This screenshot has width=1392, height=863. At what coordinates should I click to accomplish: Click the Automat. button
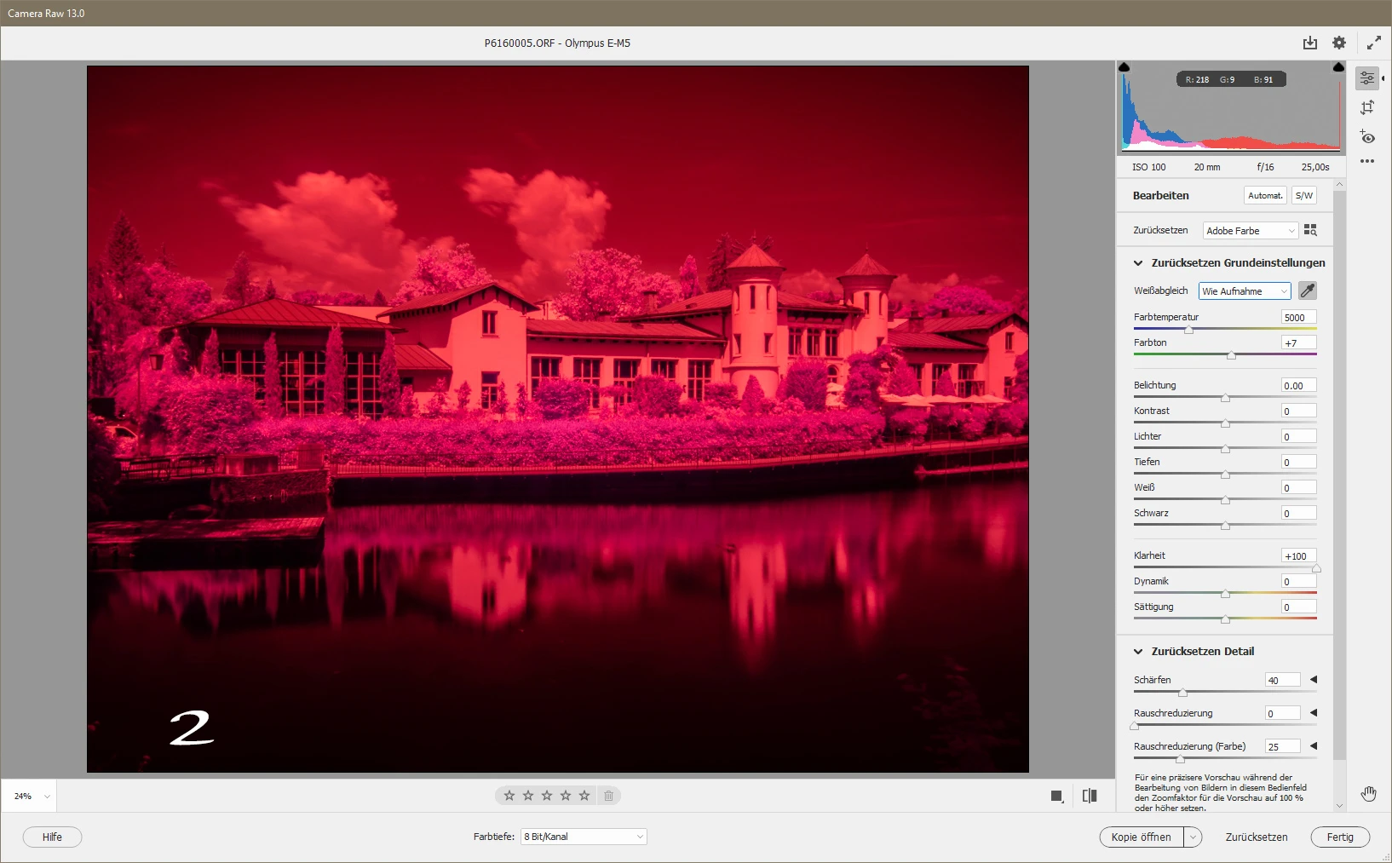[1265, 195]
